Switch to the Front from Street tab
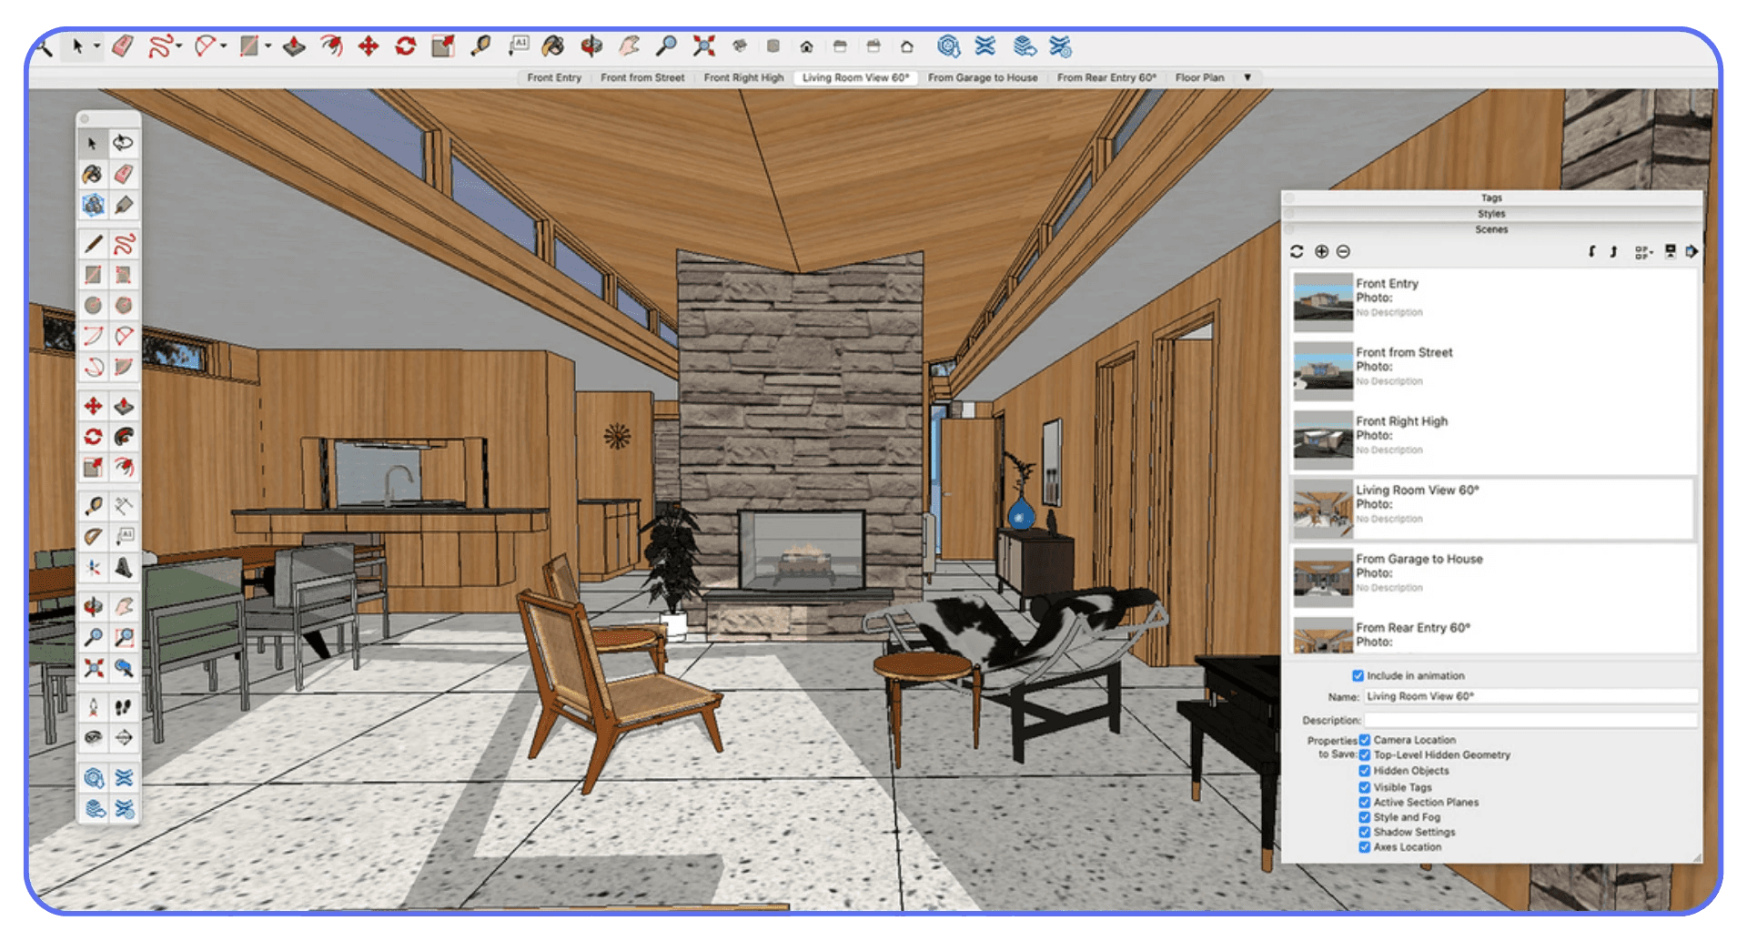 click(642, 77)
